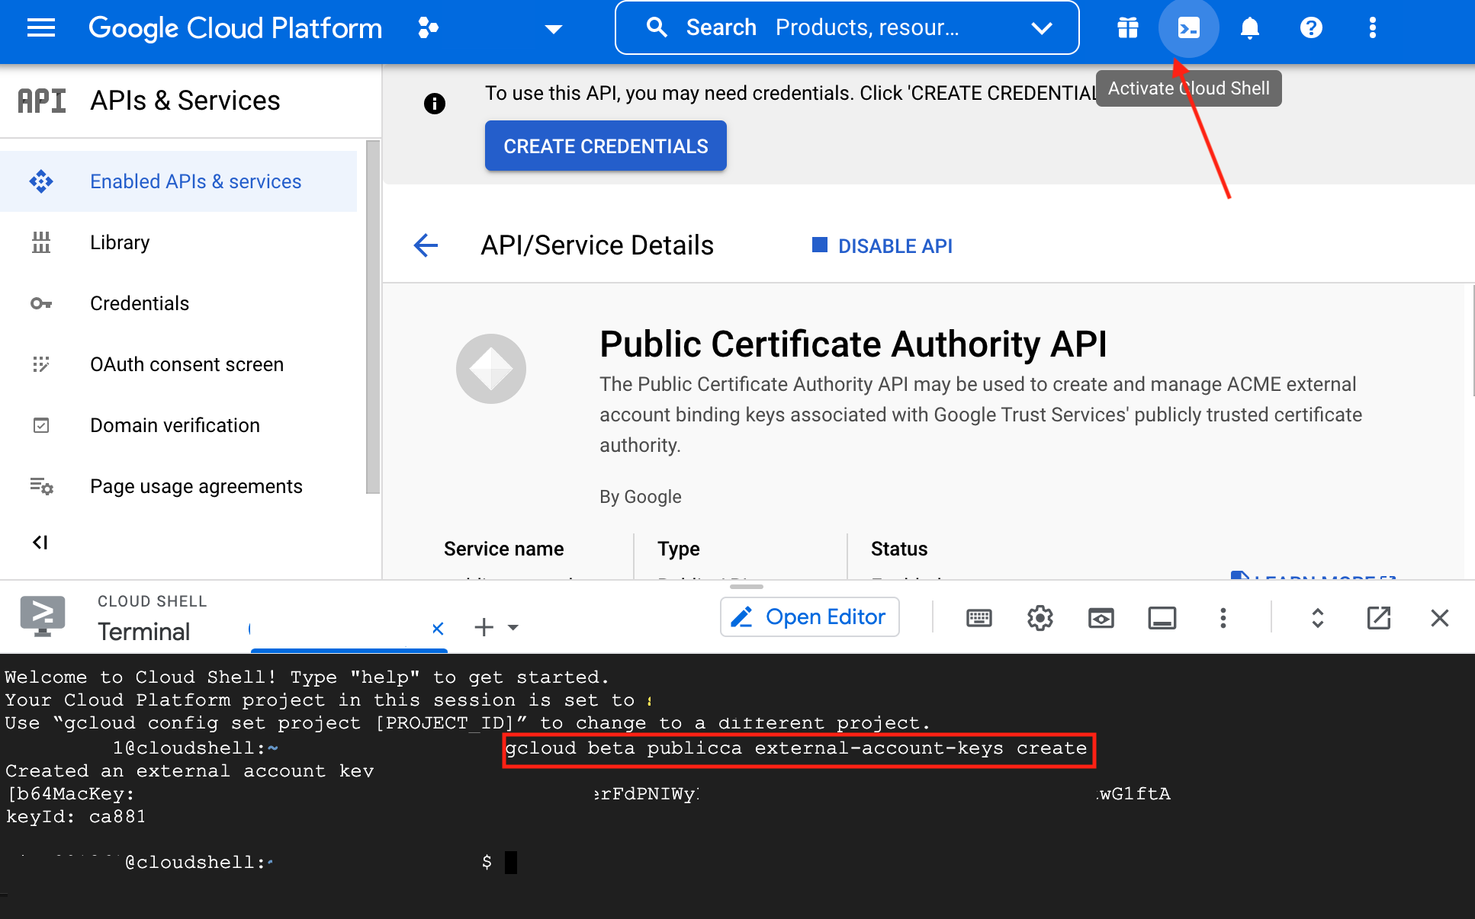Image resolution: width=1475 pixels, height=919 pixels.
Task: Select the active terminal session tab
Action: tap(349, 629)
